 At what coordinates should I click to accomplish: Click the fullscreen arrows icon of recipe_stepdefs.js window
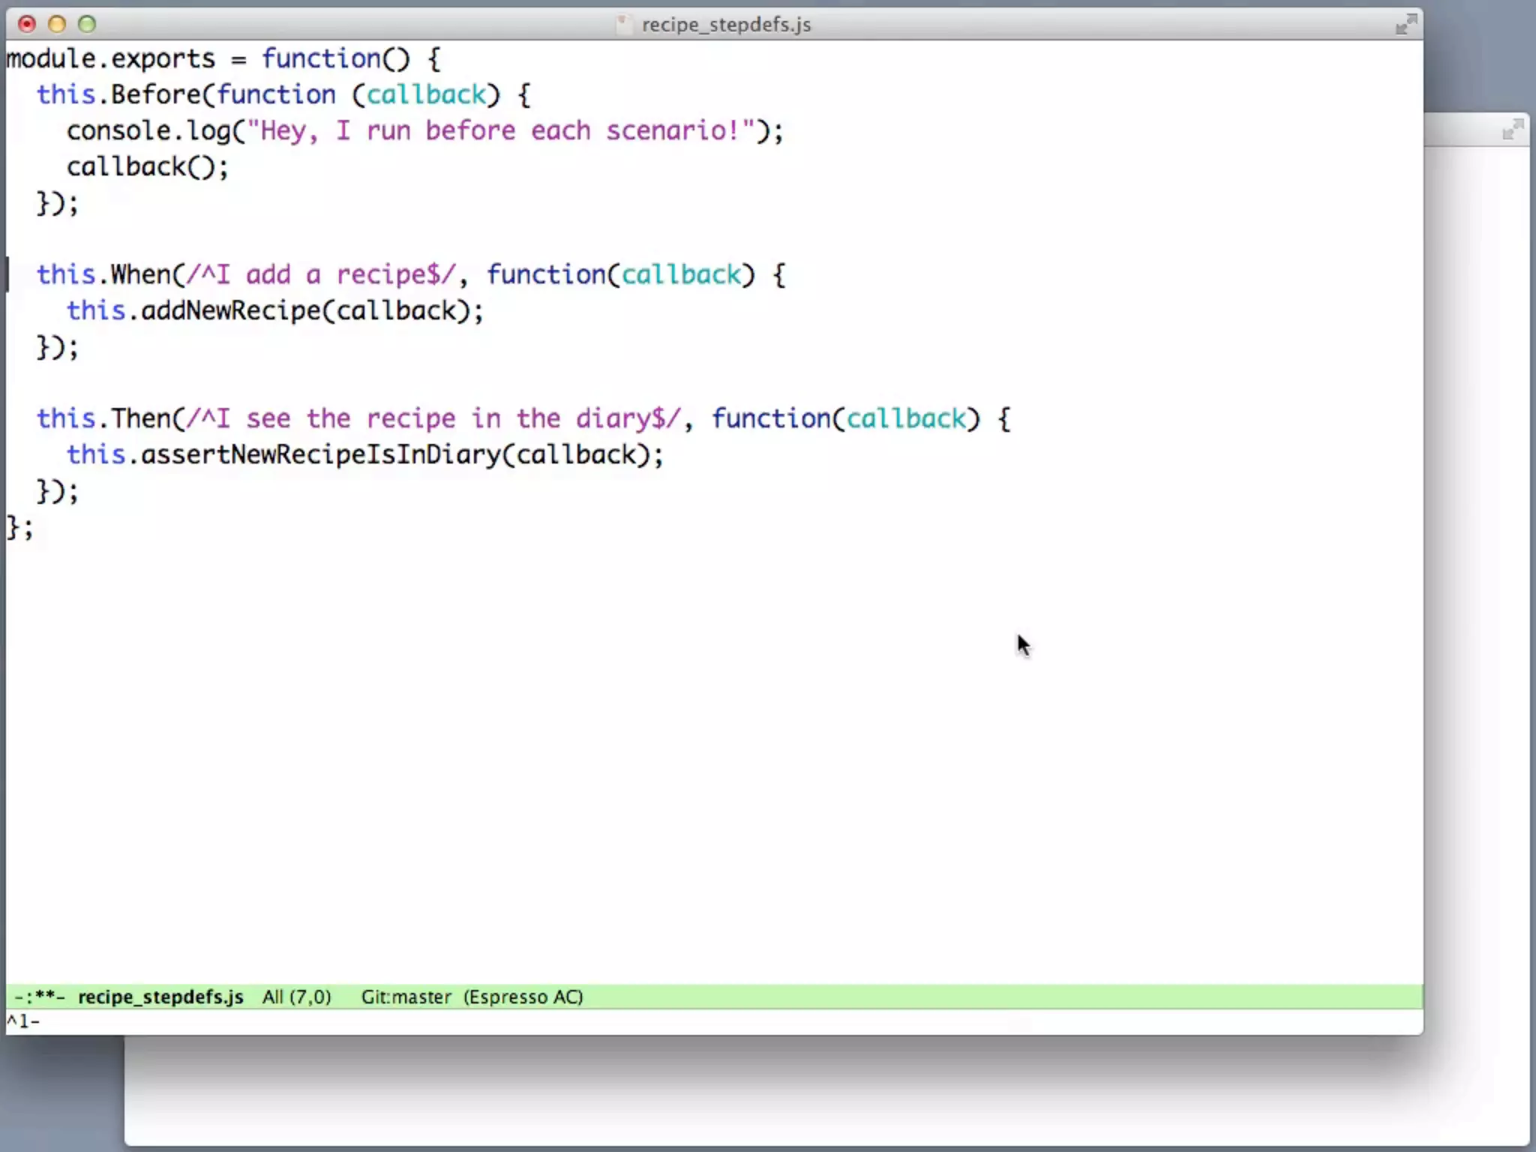tap(1405, 25)
